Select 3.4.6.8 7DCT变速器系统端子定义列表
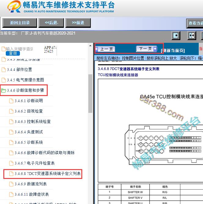Image resolution: width=203 pixels, height=204 pixels. click(48, 173)
